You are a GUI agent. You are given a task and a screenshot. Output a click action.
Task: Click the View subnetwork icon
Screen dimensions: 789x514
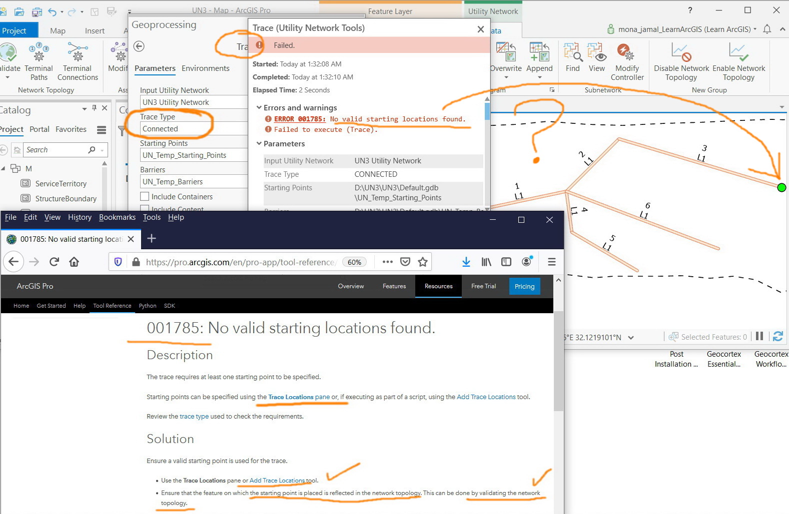point(596,52)
